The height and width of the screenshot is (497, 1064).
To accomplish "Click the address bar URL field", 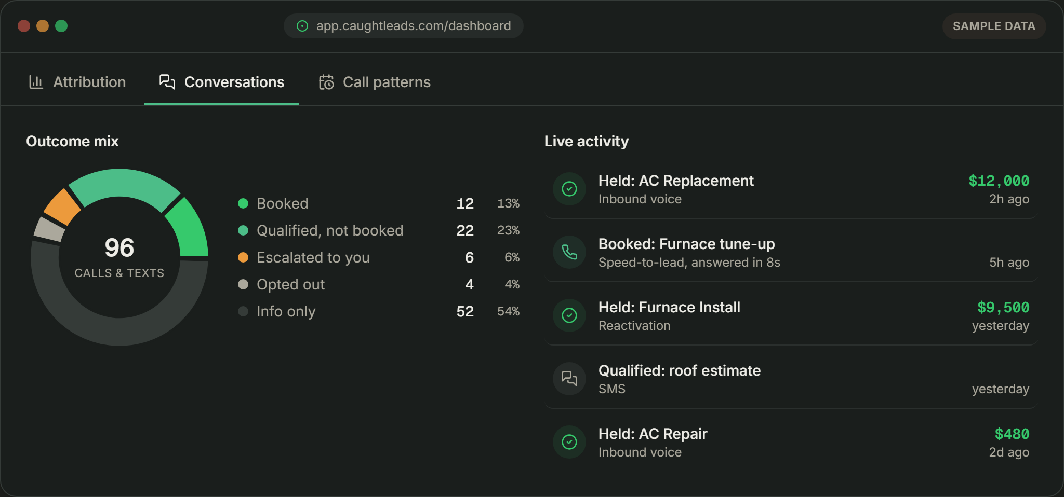I will (x=403, y=26).
